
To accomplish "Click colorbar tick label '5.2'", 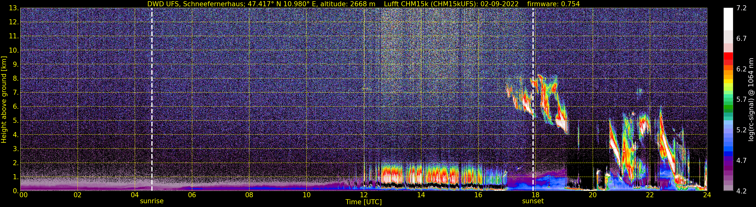I will [741, 130].
